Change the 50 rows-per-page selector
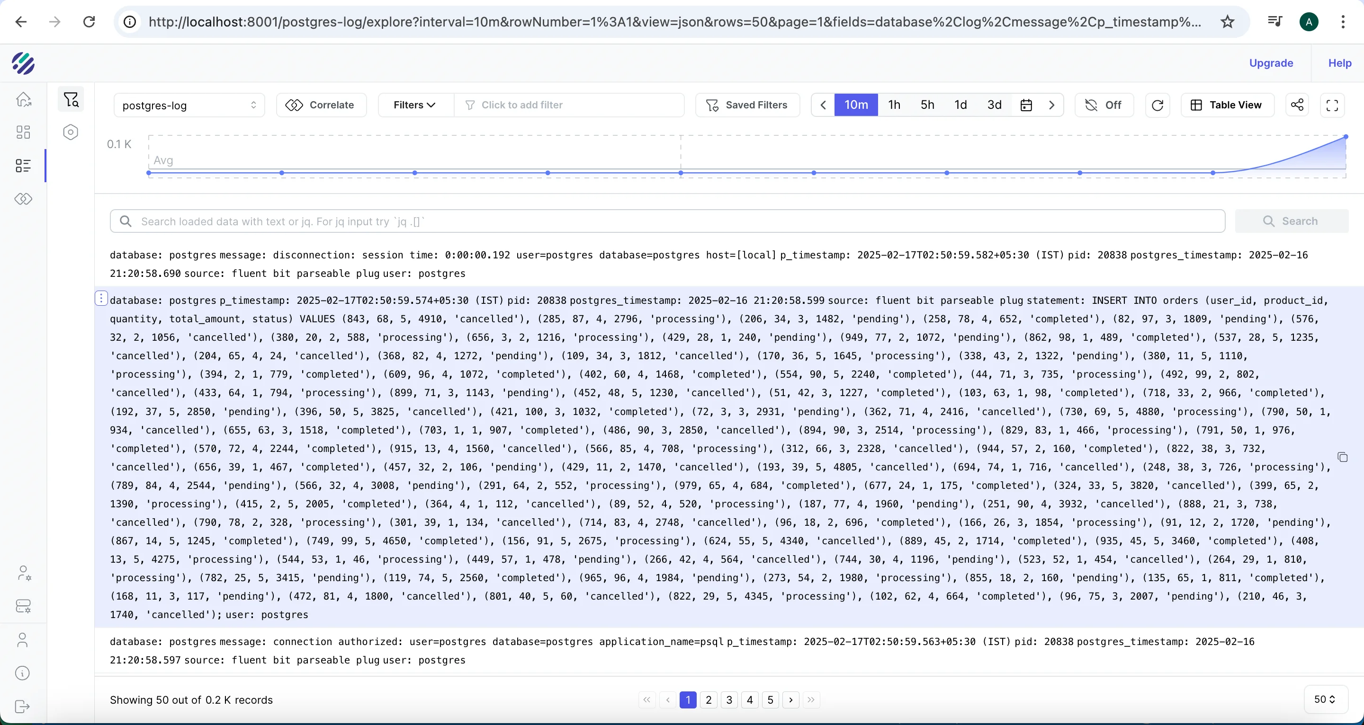This screenshot has width=1364, height=725. 1324,699
